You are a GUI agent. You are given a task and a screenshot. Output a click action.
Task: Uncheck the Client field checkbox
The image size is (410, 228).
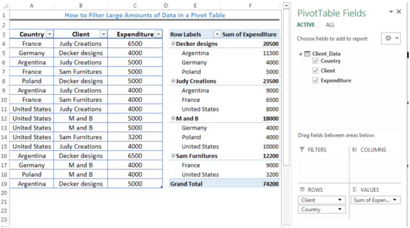coord(316,70)
